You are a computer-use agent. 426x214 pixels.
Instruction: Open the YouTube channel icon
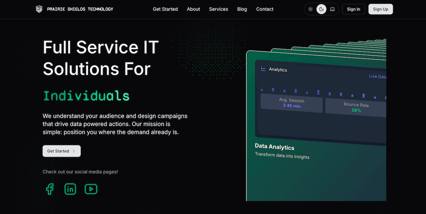(91, 189)
